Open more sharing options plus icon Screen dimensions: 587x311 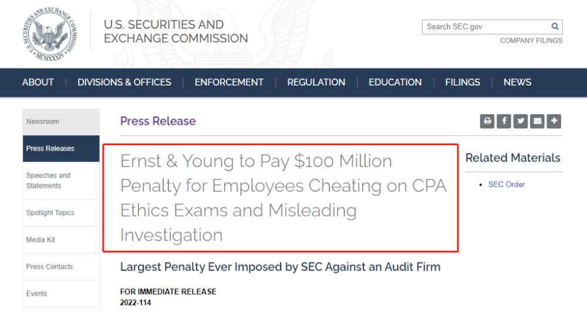pos(554,121)
